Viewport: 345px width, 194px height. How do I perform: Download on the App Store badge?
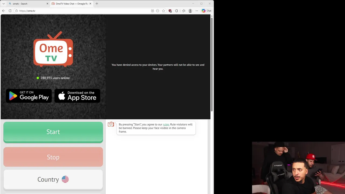click(77, 96)
